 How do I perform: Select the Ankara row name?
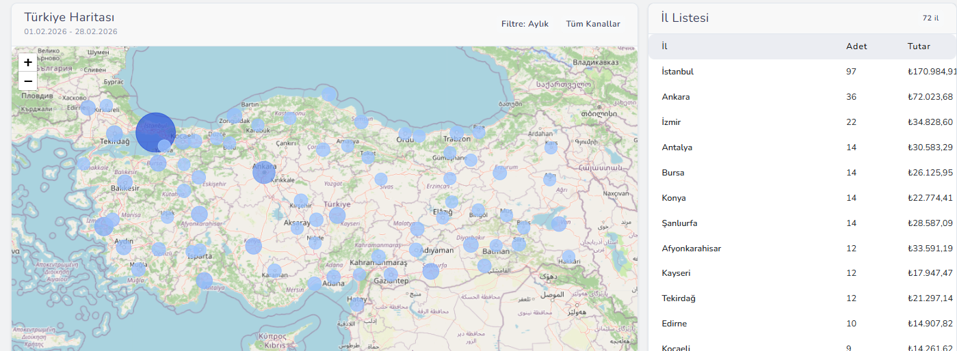coord(676,97)
